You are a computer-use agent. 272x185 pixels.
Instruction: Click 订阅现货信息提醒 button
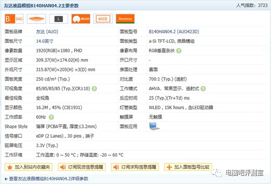point(82,167)
